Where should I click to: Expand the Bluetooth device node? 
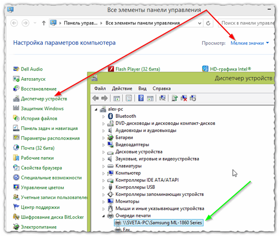(x=104, y=116)
